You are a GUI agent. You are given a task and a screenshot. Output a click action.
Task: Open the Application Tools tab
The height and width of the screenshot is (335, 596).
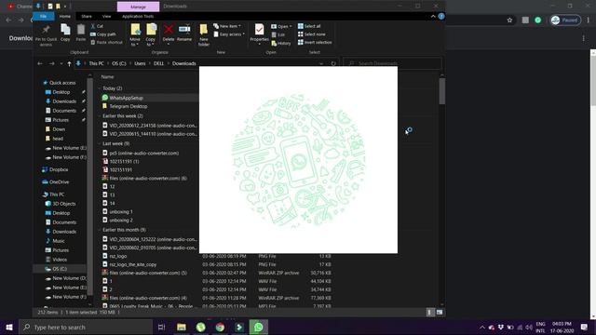(138, 17)
